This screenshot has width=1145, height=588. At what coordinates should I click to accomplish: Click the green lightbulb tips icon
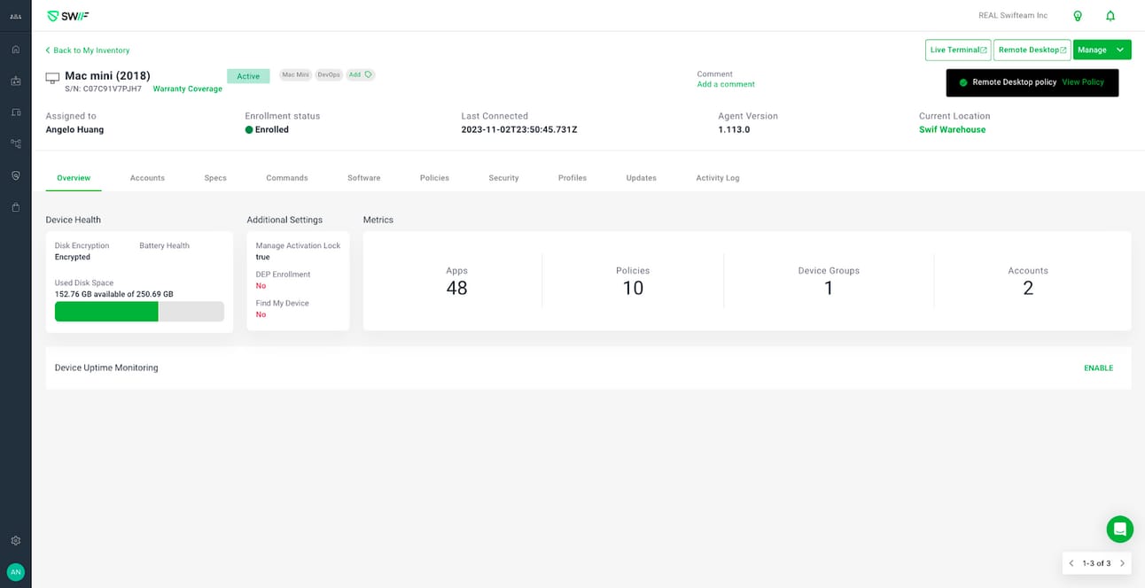point(1078,16)
